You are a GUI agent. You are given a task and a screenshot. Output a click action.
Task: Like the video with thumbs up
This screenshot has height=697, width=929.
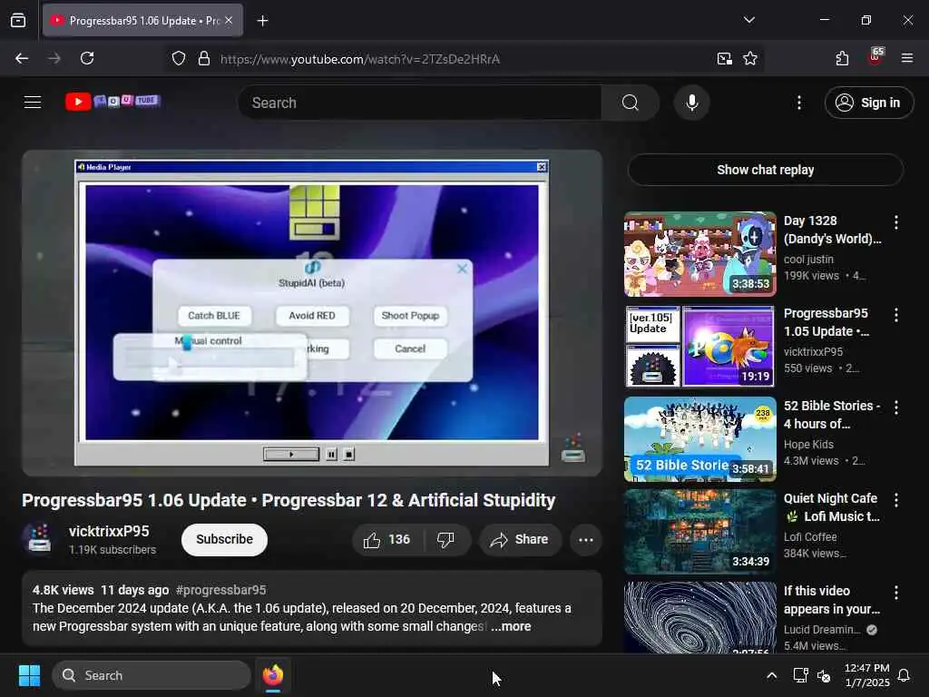pyautogui.click(x=387, y=539)
